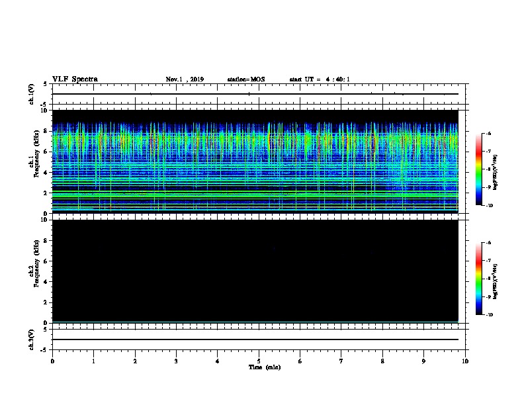Click the black ch.2 spectrogram panel
Image resolution: width=524 pixels, height=405 pixels.
pos(255,271)
